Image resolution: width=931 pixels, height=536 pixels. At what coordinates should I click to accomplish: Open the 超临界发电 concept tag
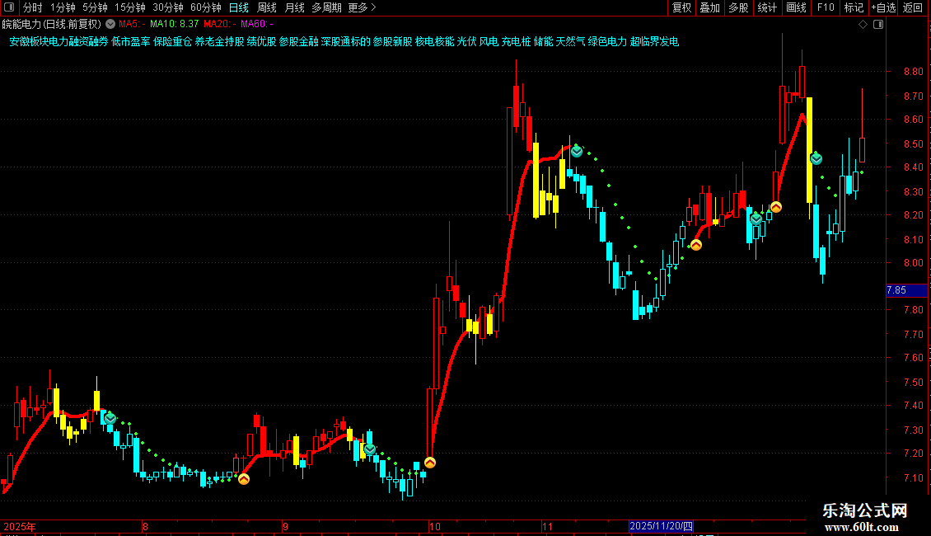654,41
